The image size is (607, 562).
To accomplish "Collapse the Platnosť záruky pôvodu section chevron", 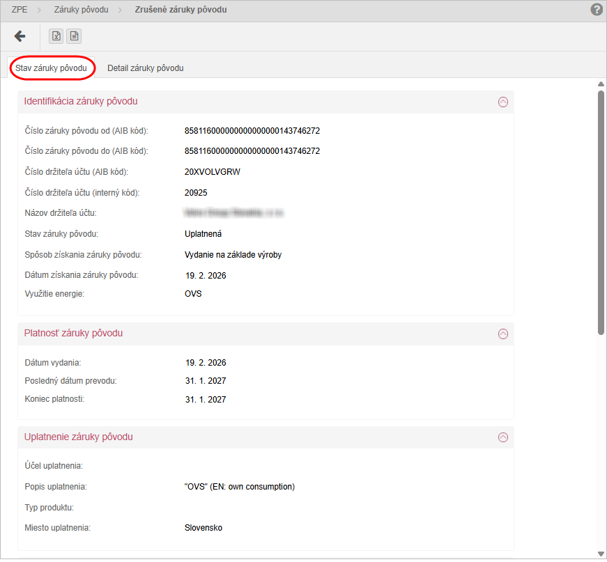I will click(503, 334).
